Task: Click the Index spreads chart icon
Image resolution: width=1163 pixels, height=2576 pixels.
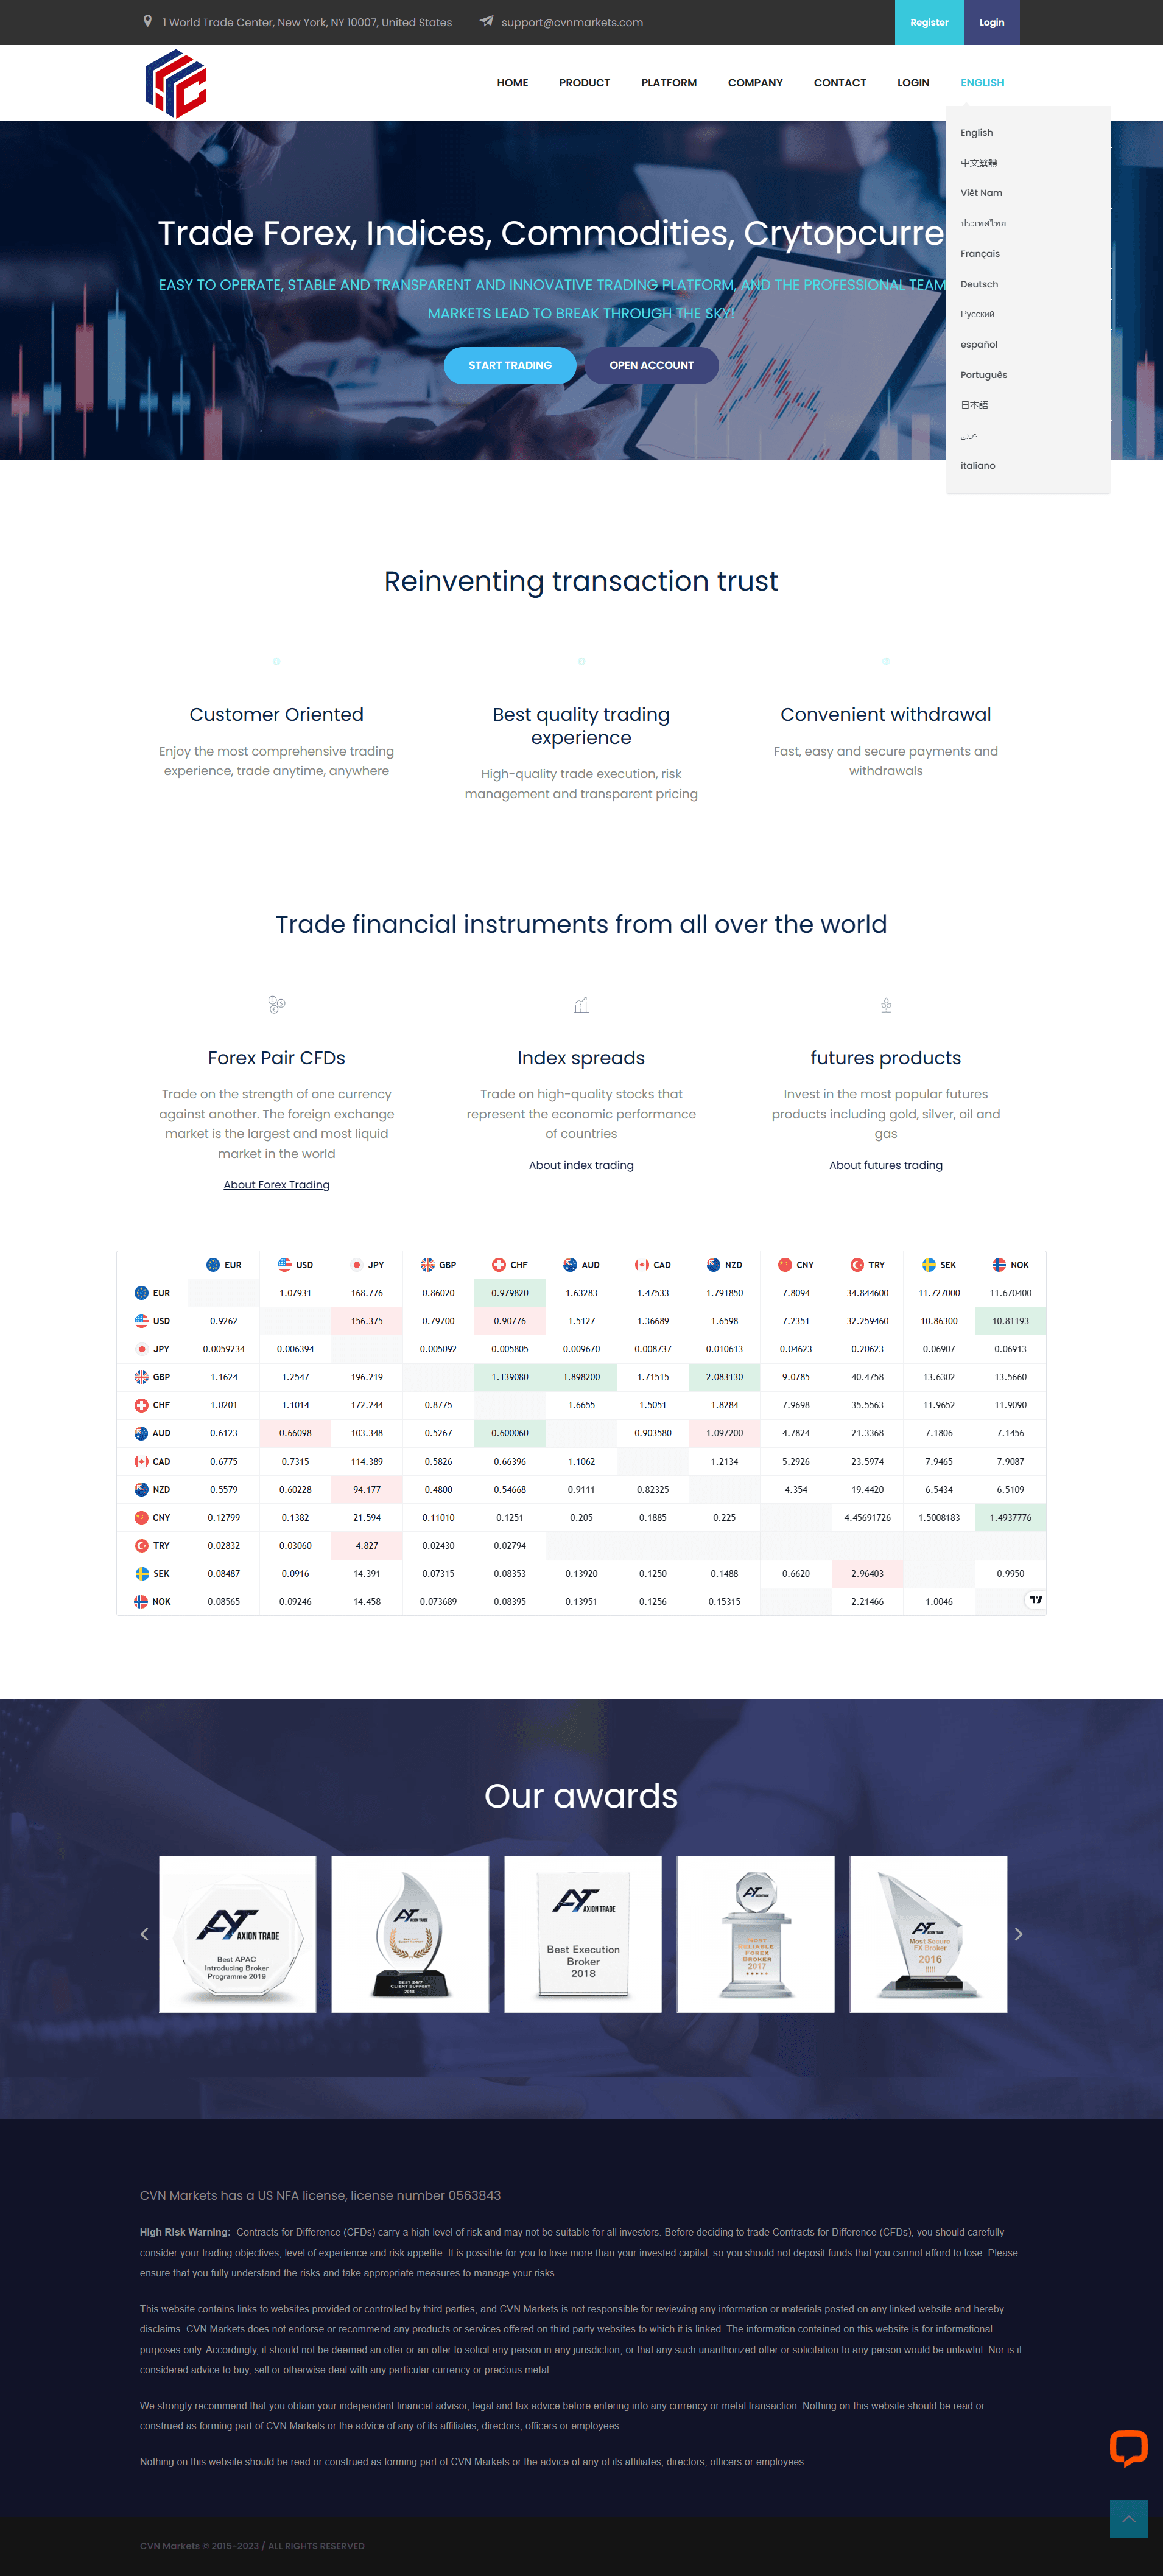Action: [581, 1004]
